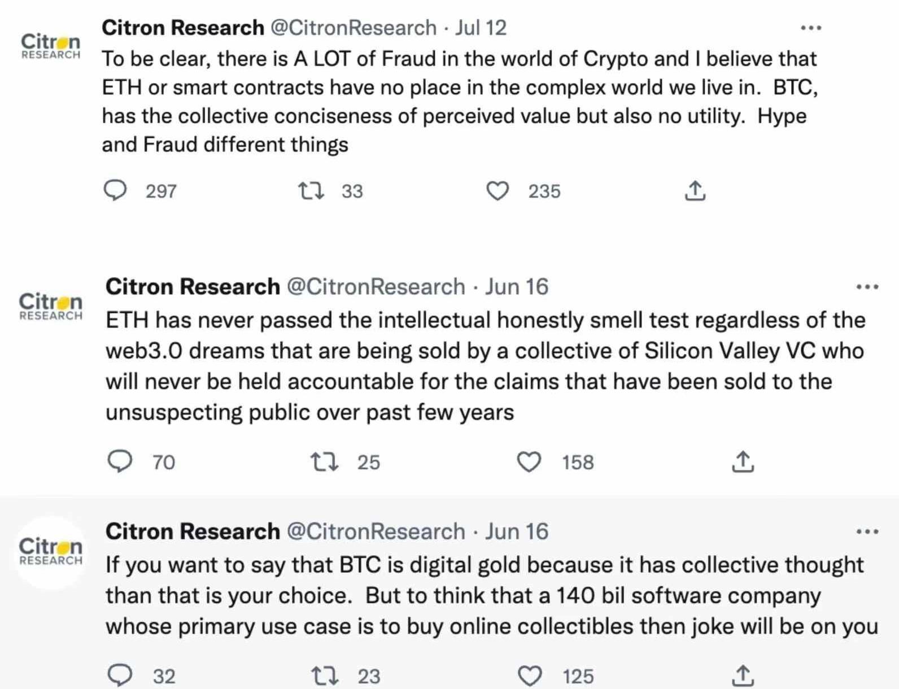The image size is (899, 689).
Task: Reply to the ETH smell test tweet
Action: pos(120,462)
